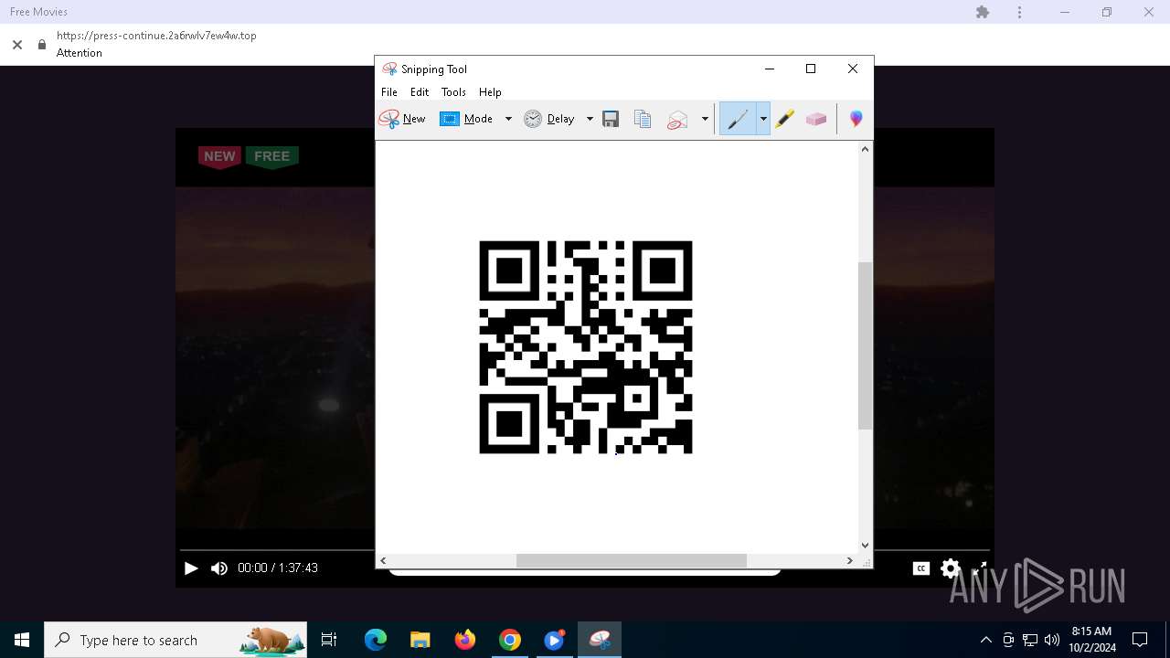This screenshot has width=1170, height=658.
Task: Select the Pen tool
Action: click(738, 119)
